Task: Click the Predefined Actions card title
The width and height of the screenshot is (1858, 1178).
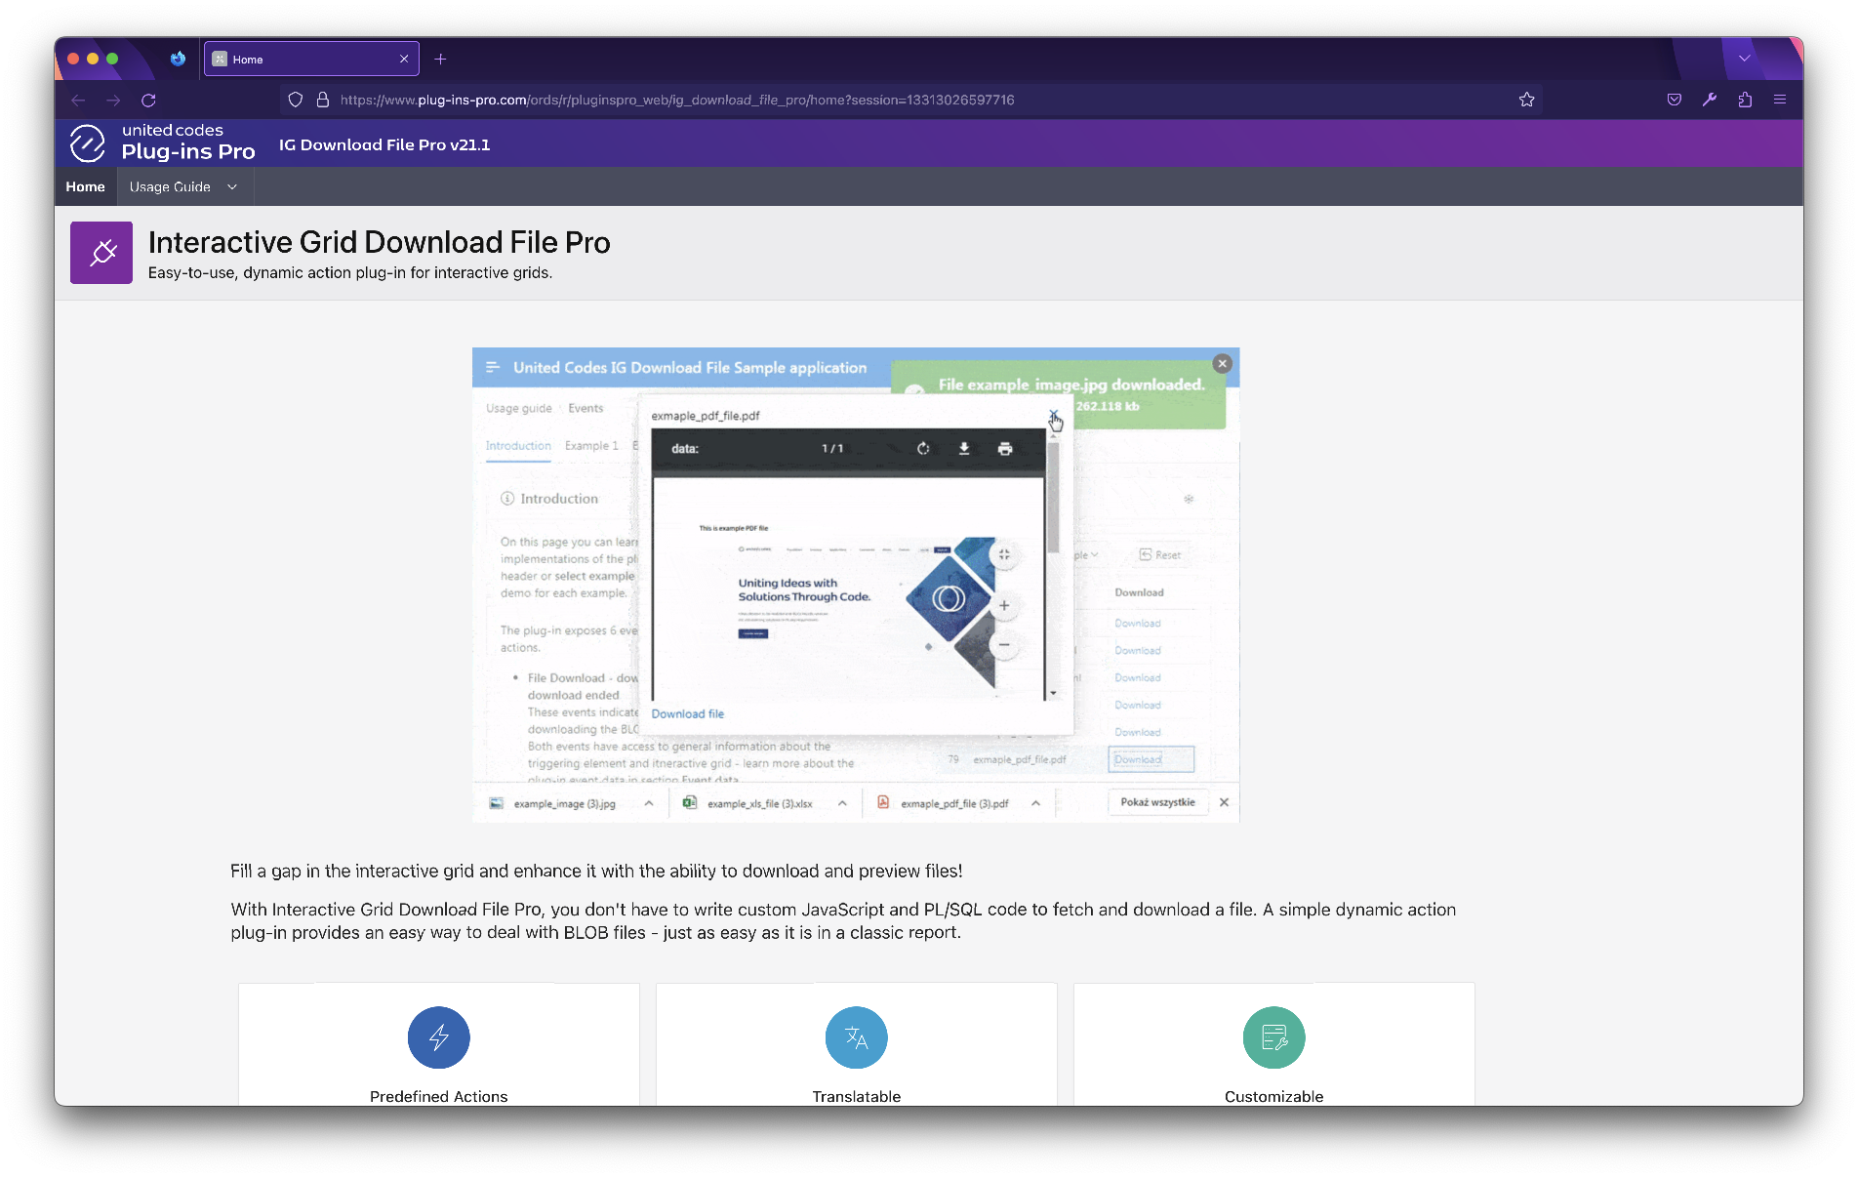Action: pos(439,1096)
